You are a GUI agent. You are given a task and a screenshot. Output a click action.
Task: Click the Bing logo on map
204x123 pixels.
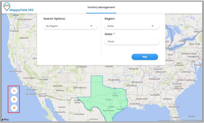(x=6, y=120)
